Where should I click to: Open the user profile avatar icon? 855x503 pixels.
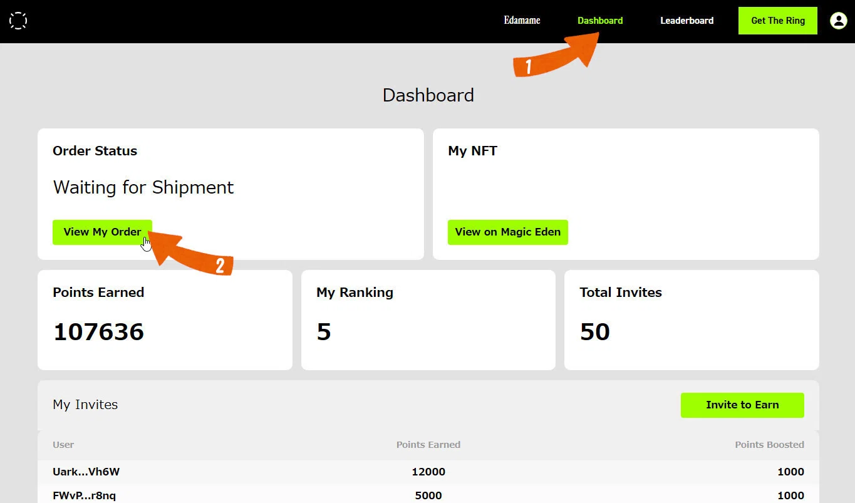838,21
